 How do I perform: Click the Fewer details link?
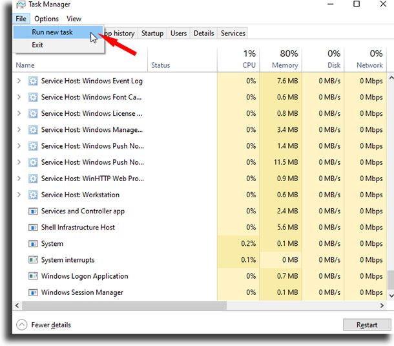tap(51, 325)
